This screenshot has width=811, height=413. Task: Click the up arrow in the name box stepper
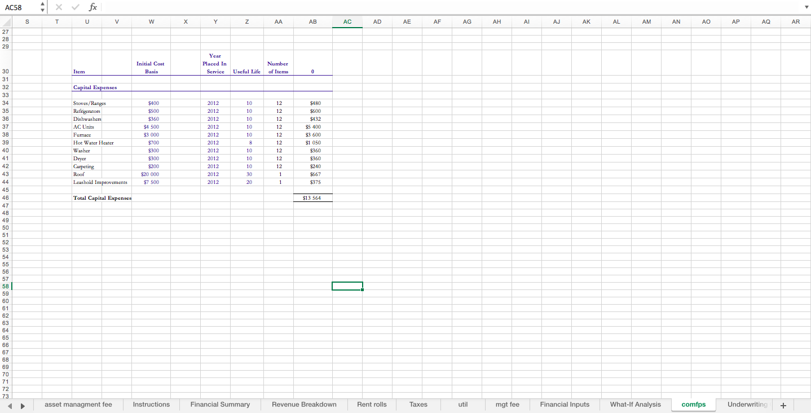42,5
